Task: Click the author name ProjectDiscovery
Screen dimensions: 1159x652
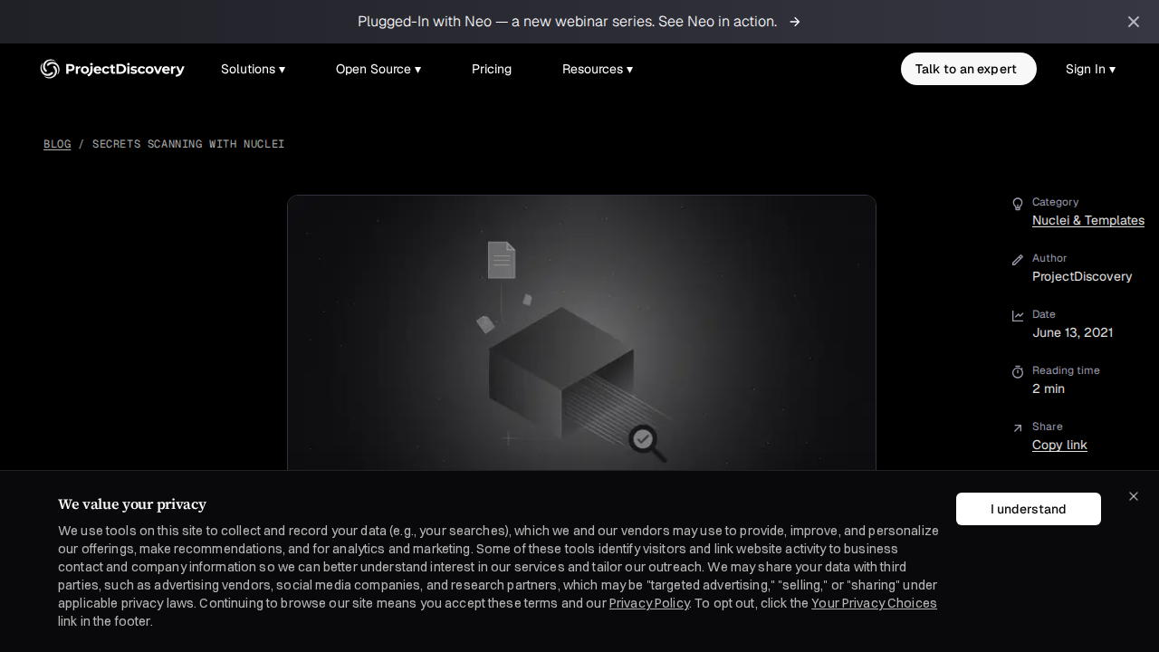Action: [x=1082, y=276]
